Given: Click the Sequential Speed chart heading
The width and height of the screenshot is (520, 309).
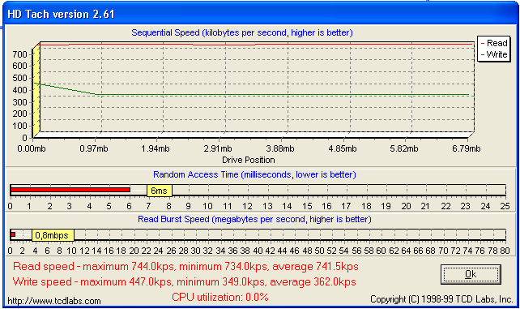Looking at the screenshot, I should pos(242,33).
